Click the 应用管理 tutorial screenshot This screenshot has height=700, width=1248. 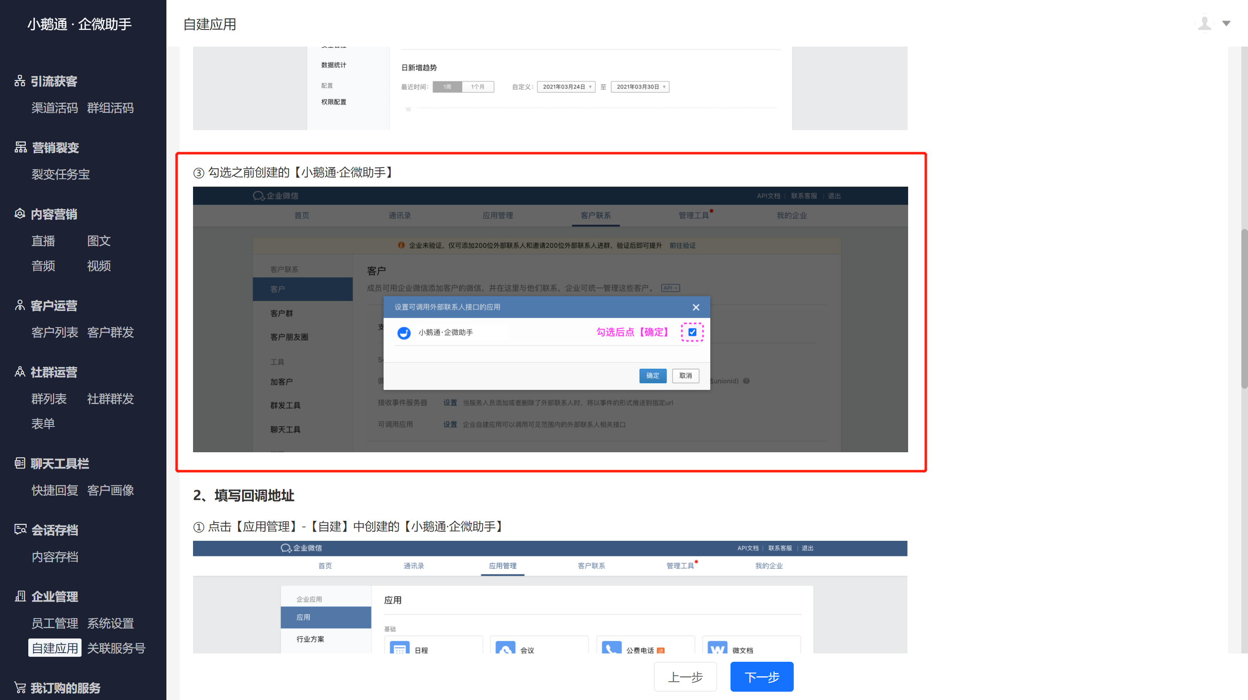tap(550, 597)
